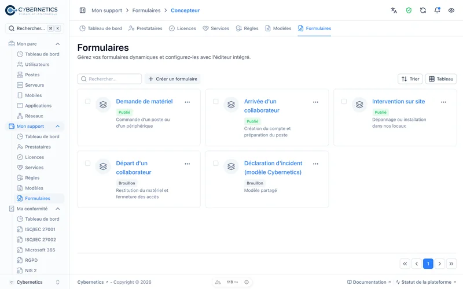
Task: Click the layers icon of Demande de matériel
Action: coord(103,105)
